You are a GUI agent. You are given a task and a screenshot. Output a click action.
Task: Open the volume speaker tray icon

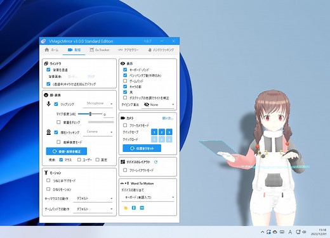tap(304, 232)
